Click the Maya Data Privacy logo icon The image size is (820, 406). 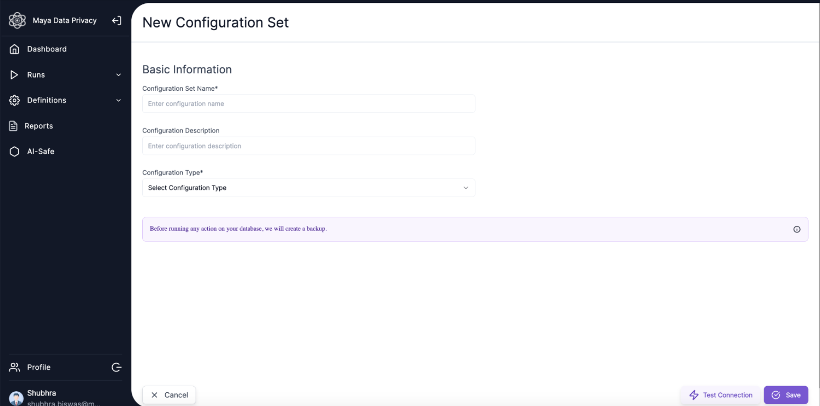17,20
